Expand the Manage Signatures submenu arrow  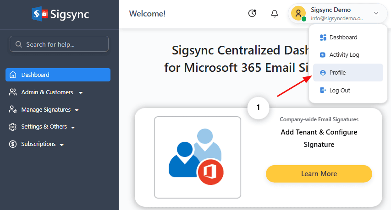click(x=77, y=110)
